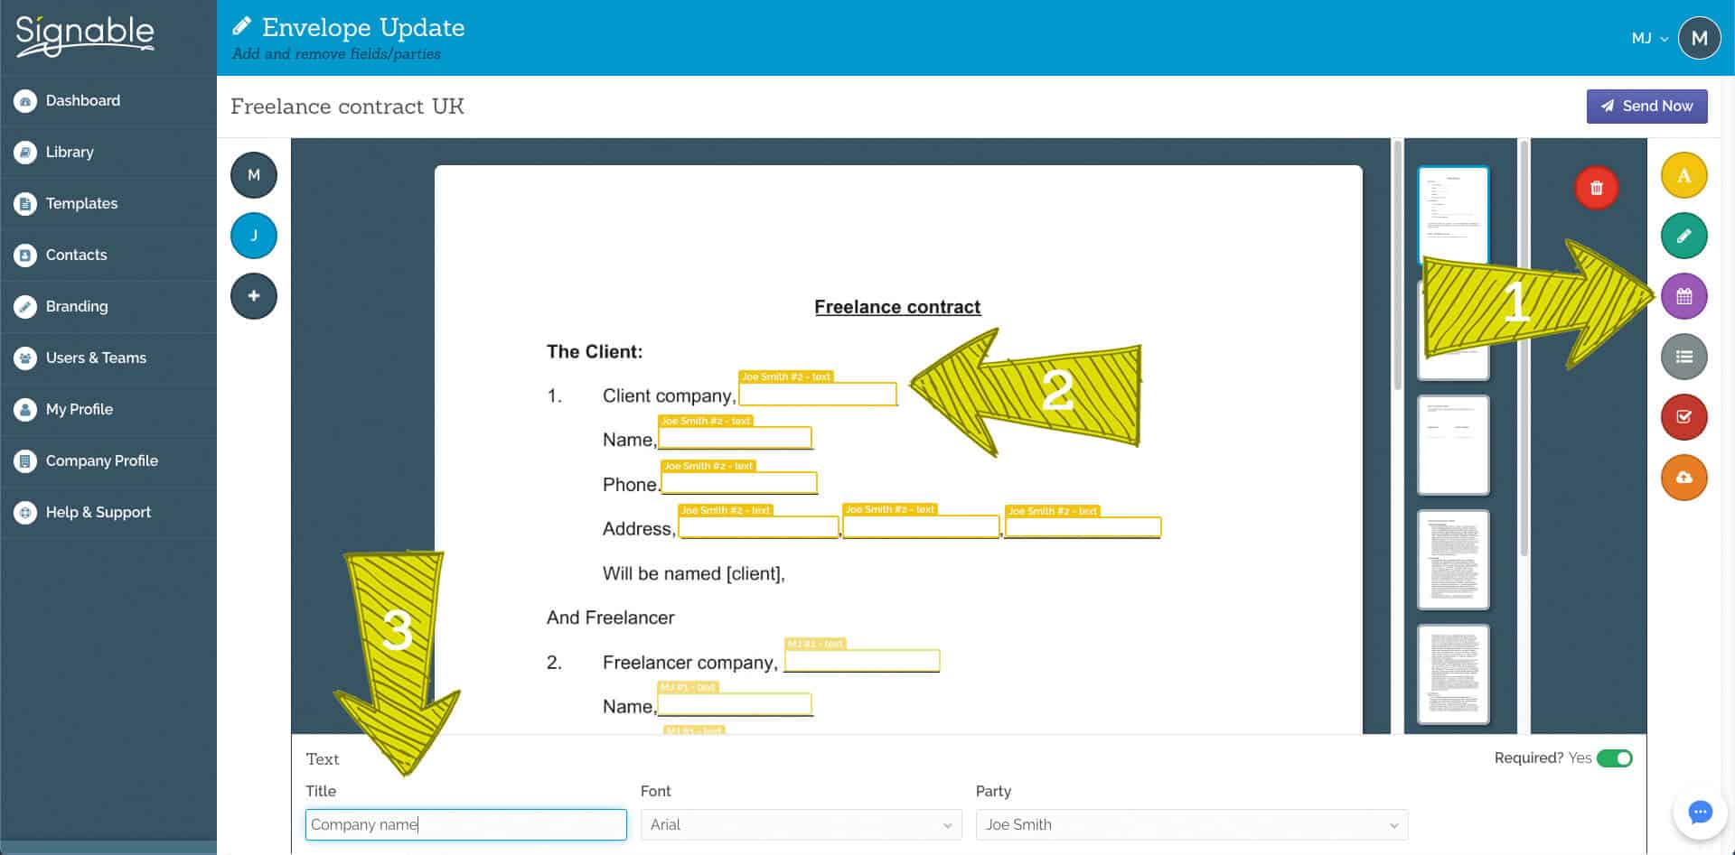
Task: Click the Title input field
Action: coord(465,824)
